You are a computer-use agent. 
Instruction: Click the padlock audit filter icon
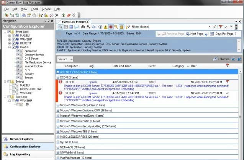point(121,27)
